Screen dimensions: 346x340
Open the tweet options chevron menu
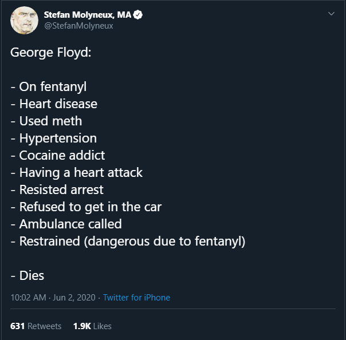point(331,14)
